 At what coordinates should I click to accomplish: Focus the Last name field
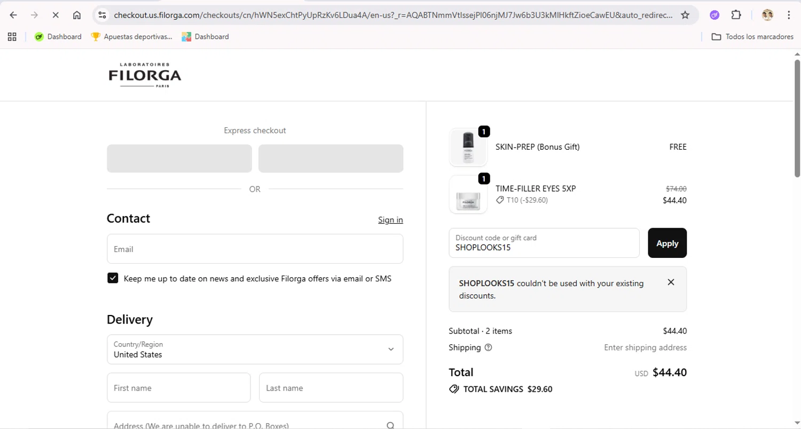pos(331,387)
